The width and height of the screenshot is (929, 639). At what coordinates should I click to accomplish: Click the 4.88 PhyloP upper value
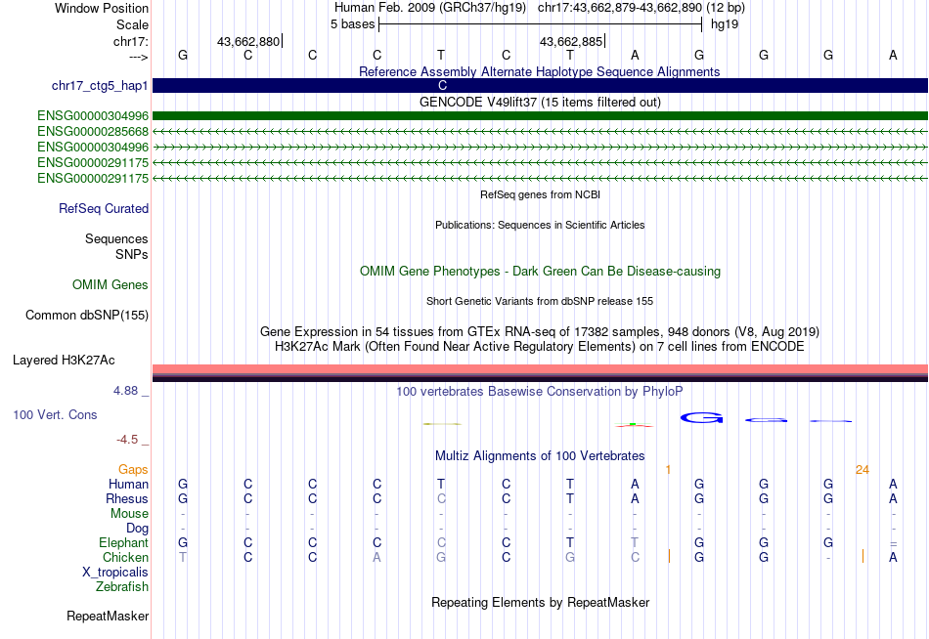(125, 391)
